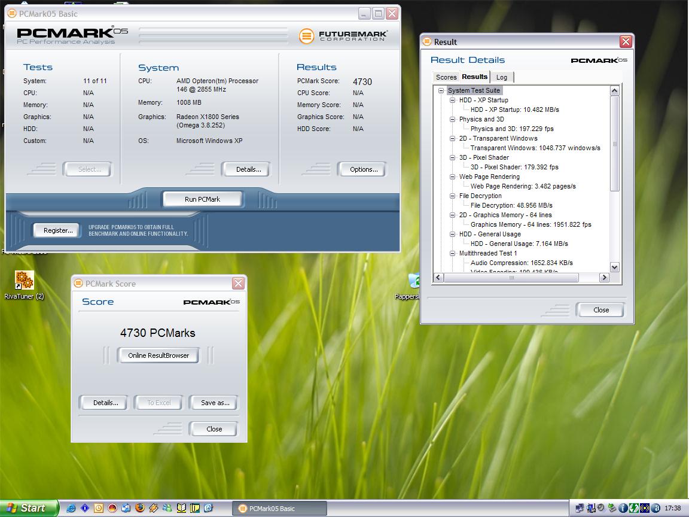
Task: Click the horizontal scroll left arrow
Action: coord(438,278)
